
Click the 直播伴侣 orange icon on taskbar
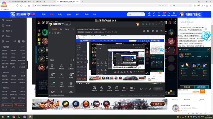(30, 117)
